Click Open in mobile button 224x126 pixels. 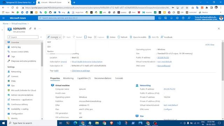pyautogui.click(x=138, y=37)
